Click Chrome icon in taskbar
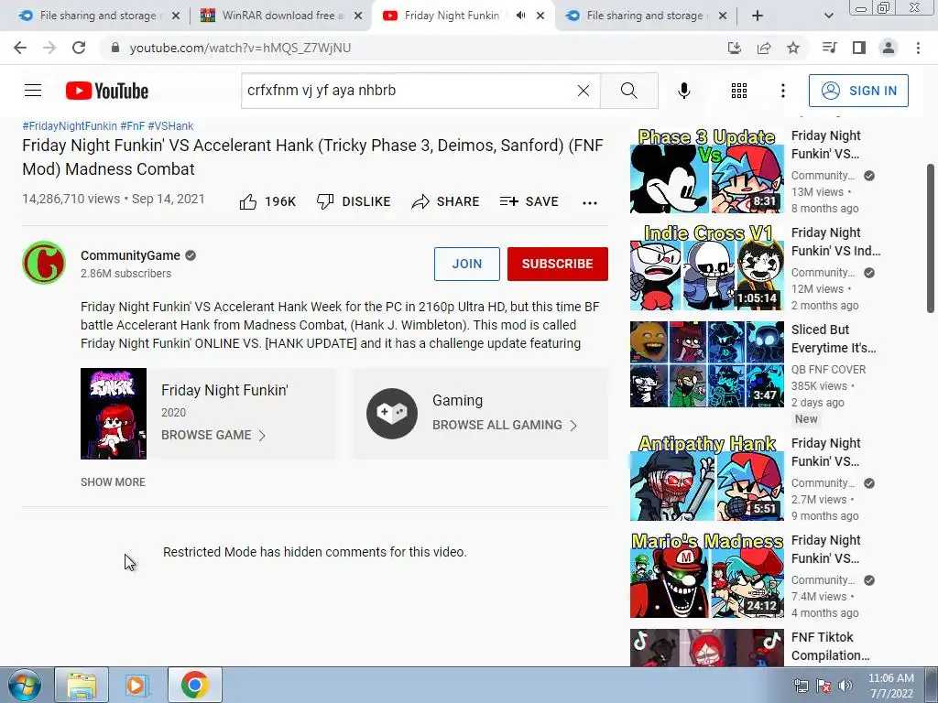Image resolution: width=938 pixels, height=703 pixels. pyautogui.click(x=194, y=685)
